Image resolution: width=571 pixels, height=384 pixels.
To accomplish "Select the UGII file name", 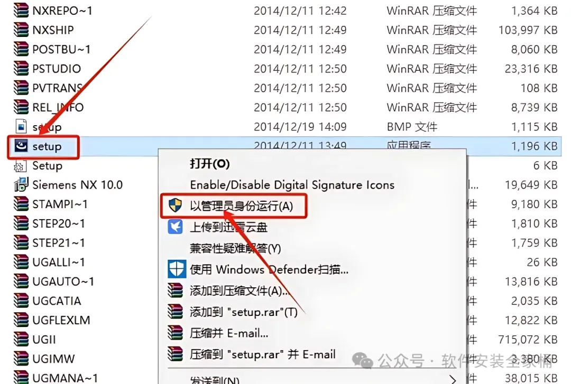I will pyautogui.click(x=44, y=339).
